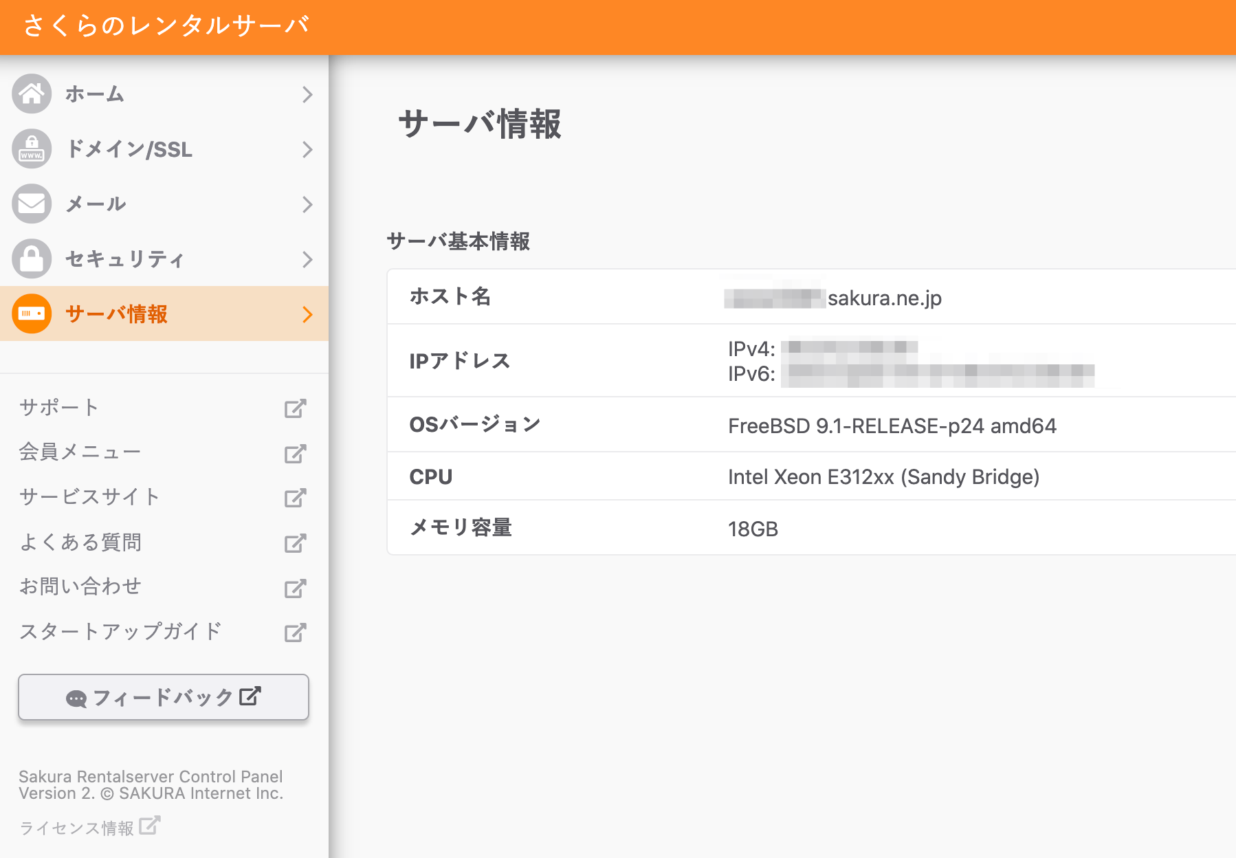Click the サービスサイト link
The width and height of the screenshot is (1236, 858).
click(90, 496)
